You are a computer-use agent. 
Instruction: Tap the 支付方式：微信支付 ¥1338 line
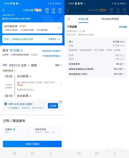[80, 35]
